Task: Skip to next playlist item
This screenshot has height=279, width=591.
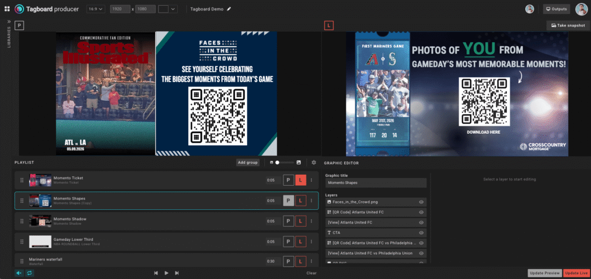Action: coord(177,273)
